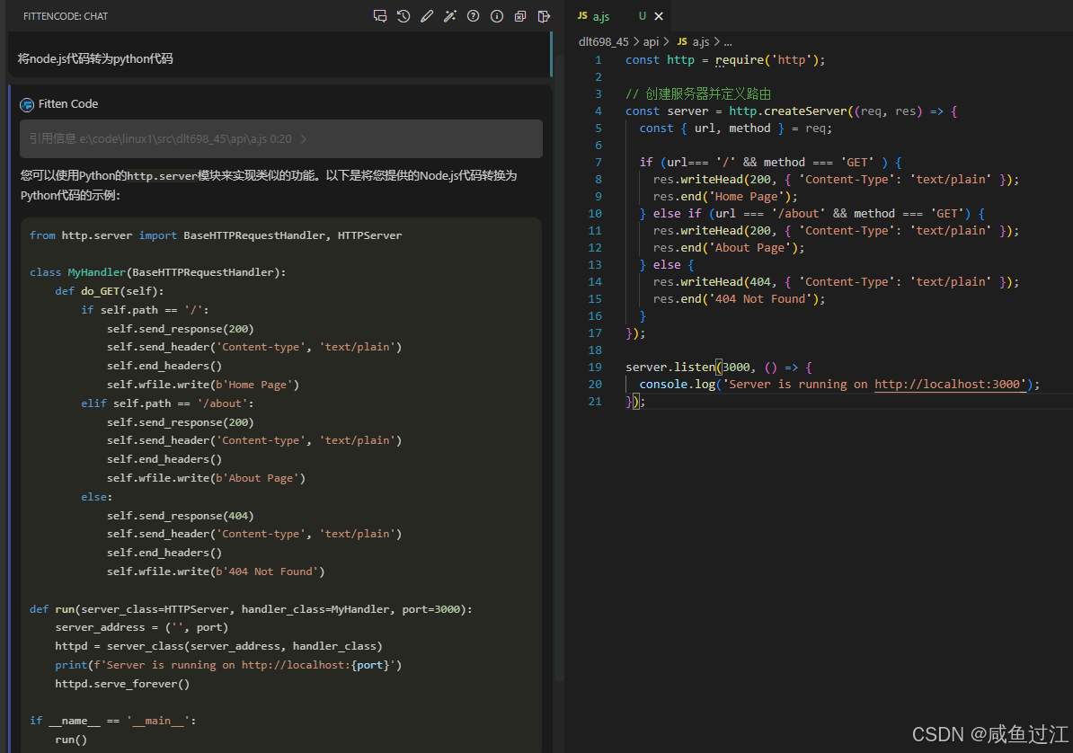The width and height of the screenshot is (1073, 753).
Task: Click 'def run' line in Python code
Action: (251, 609)
